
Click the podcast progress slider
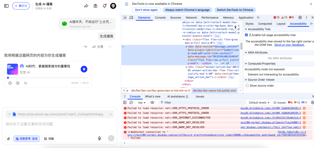[48, 78]
